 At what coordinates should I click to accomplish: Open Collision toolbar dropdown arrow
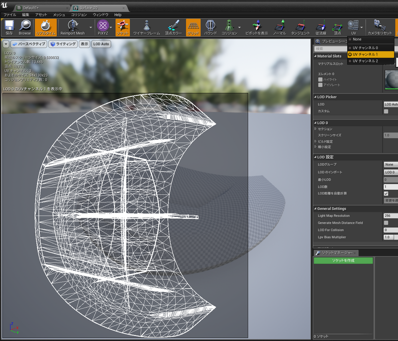coord(239,27)
